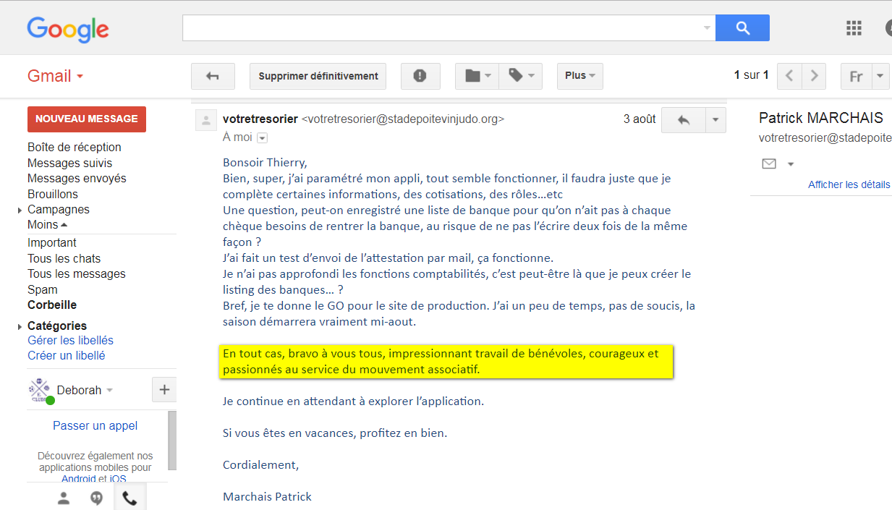Click the Créer un libellé link
This screenshot has height=510, width=892.
coord(67,355)
